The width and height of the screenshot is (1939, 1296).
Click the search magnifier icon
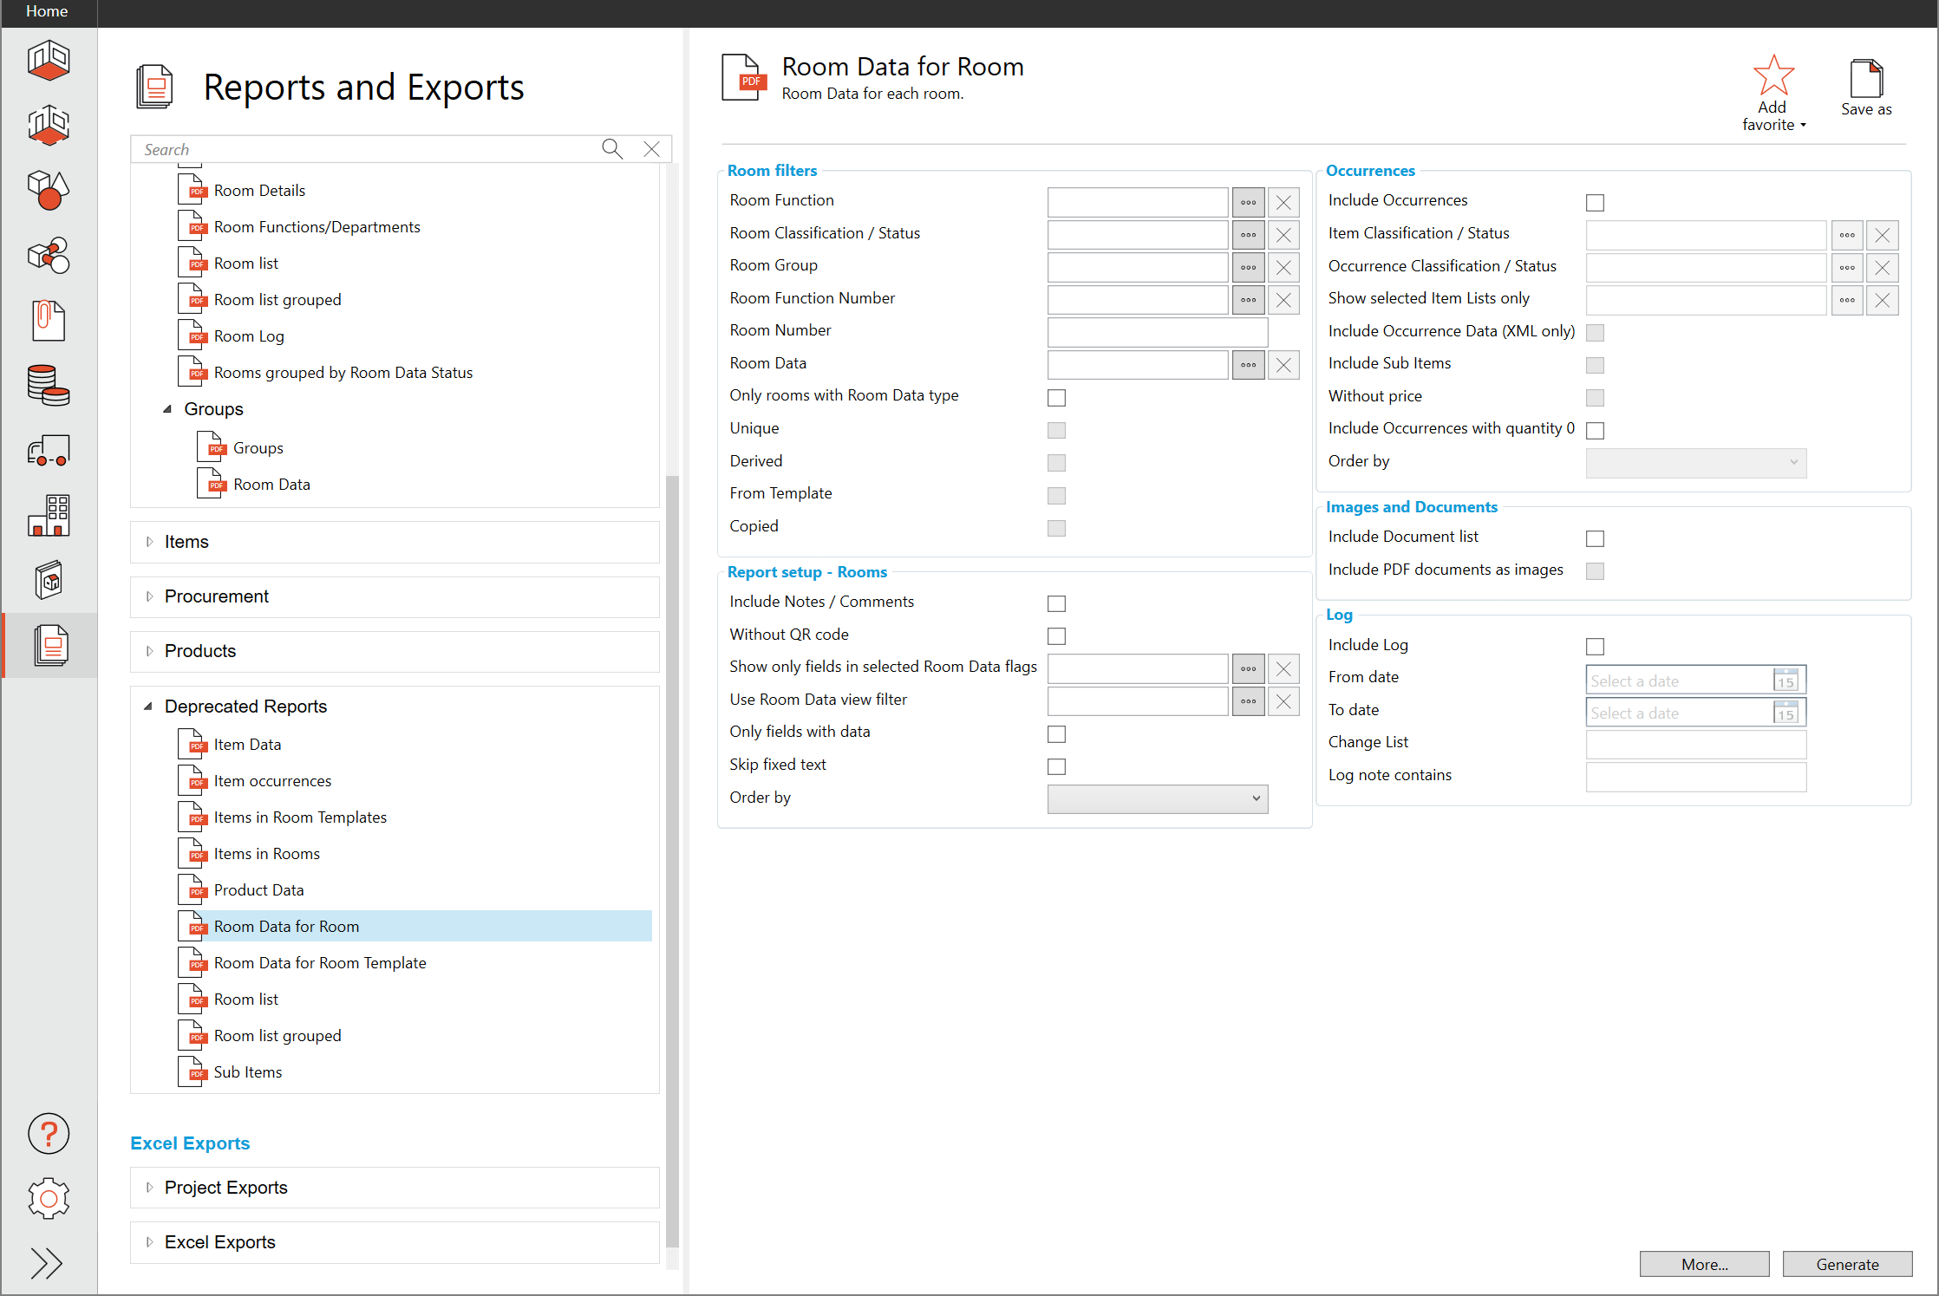click(x=612, y=149)
